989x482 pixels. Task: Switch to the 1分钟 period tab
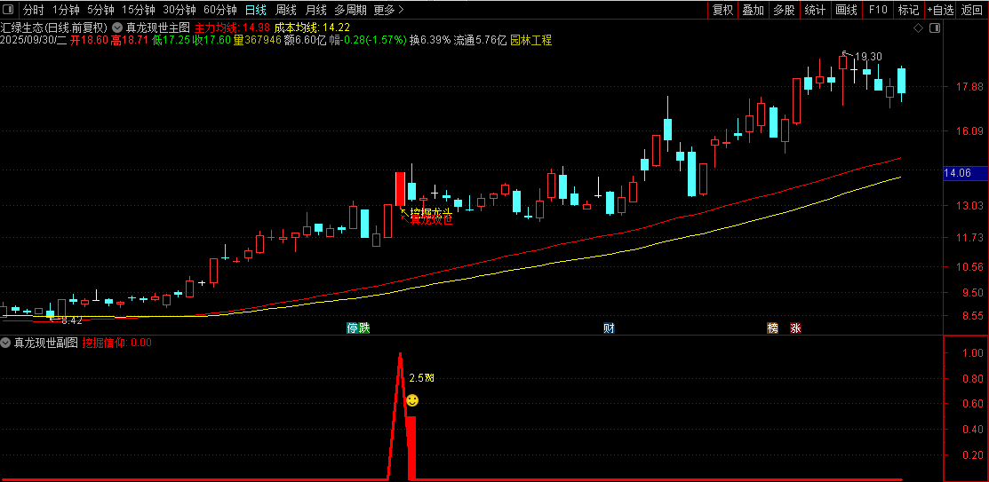coord(66,10)
